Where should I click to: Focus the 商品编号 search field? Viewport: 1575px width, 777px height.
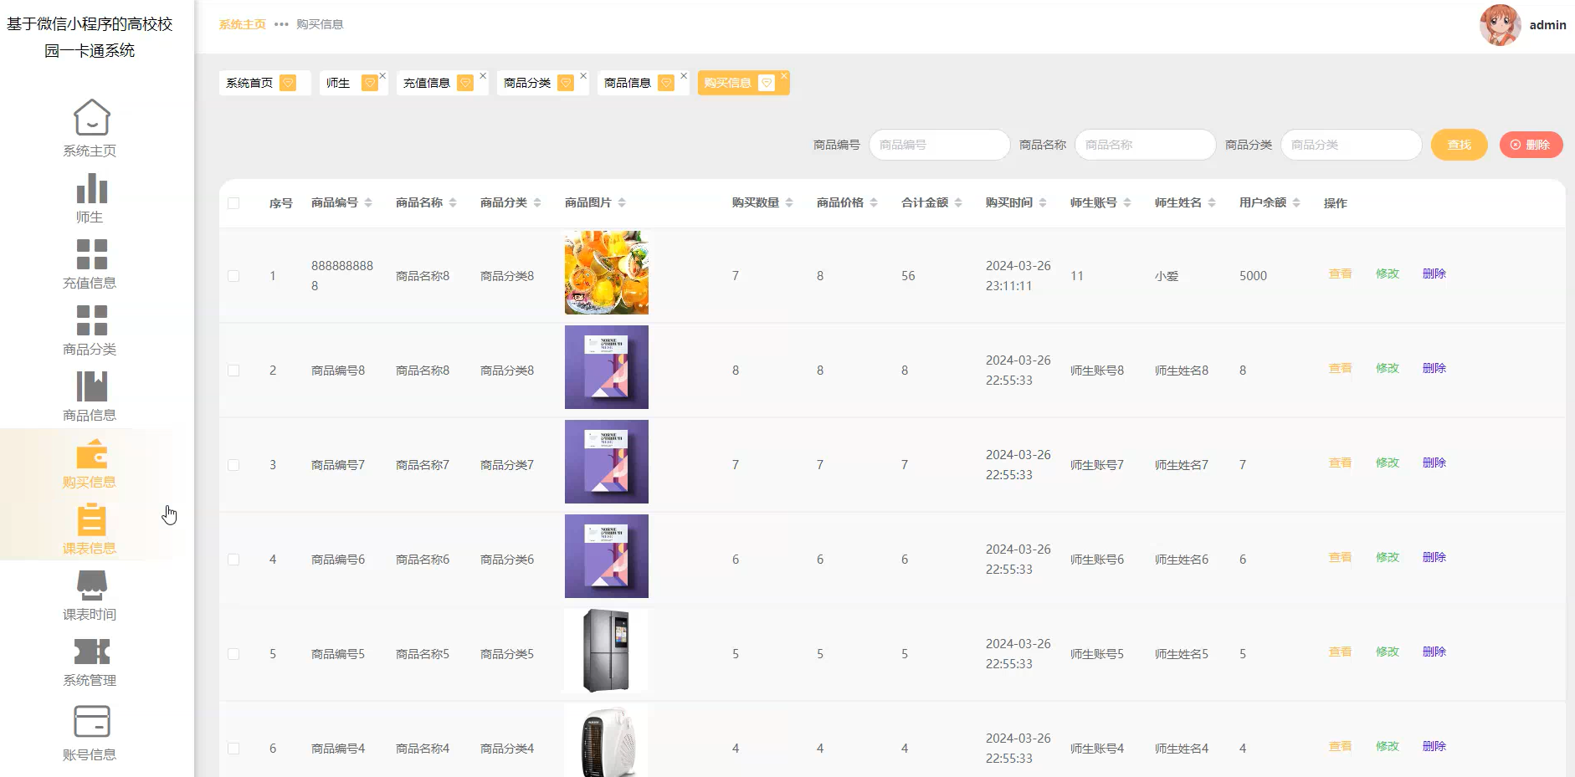click(939, 145)
